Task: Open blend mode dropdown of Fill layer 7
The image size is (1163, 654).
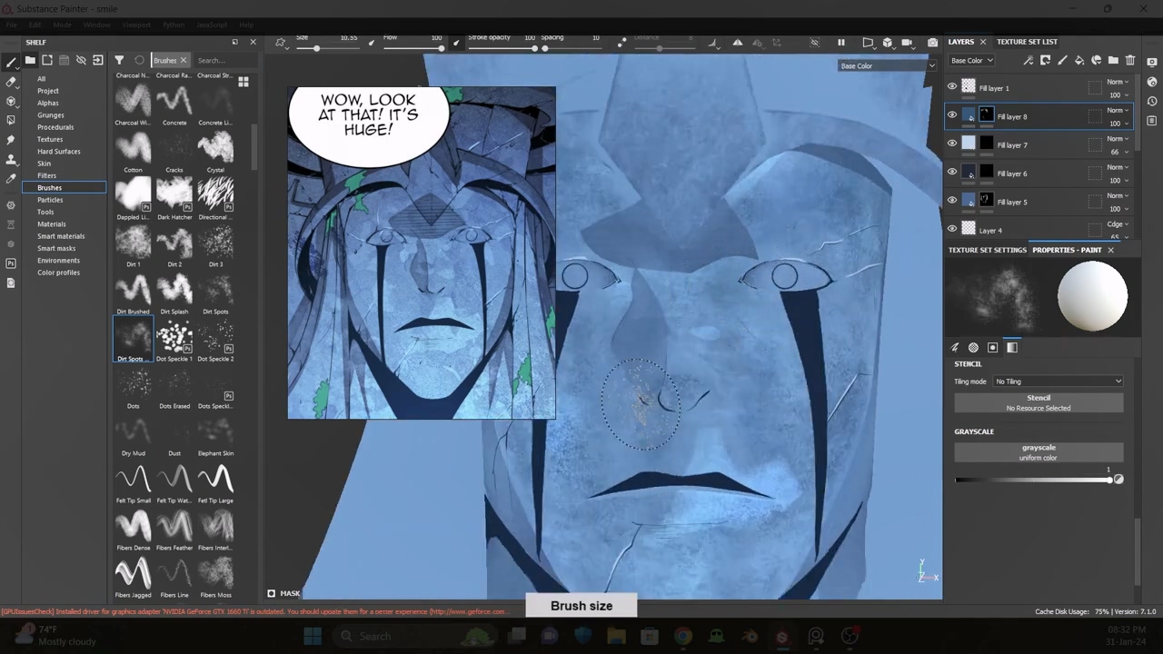Action: (x=1118, y=139)
